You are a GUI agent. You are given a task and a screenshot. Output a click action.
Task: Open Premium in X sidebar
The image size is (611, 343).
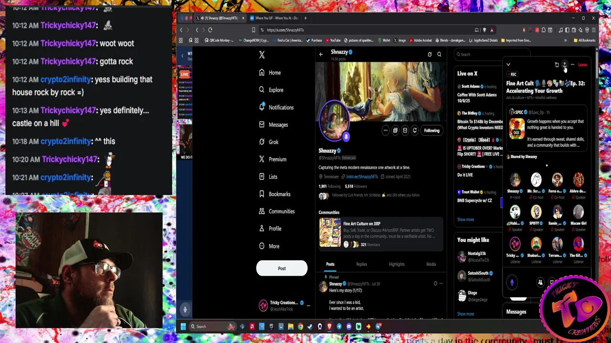click(x=272, y=159)
